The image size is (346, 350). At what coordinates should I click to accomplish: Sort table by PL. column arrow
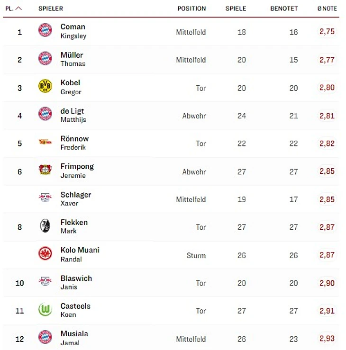point(18,9)
